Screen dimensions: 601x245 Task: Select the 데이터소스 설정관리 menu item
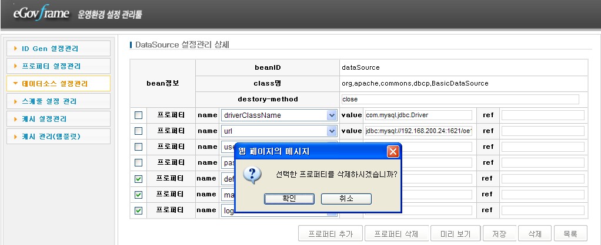click(x=58, y=84)
